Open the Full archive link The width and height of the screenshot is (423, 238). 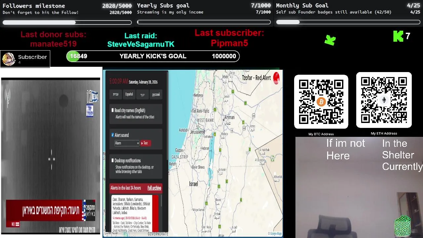(x=154, y=188)
